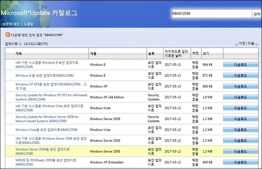Open Windows 8 용 보안 업데이트 link
Image resolution: width=262 pixels, height=169 pixels.
click(45, 76)
